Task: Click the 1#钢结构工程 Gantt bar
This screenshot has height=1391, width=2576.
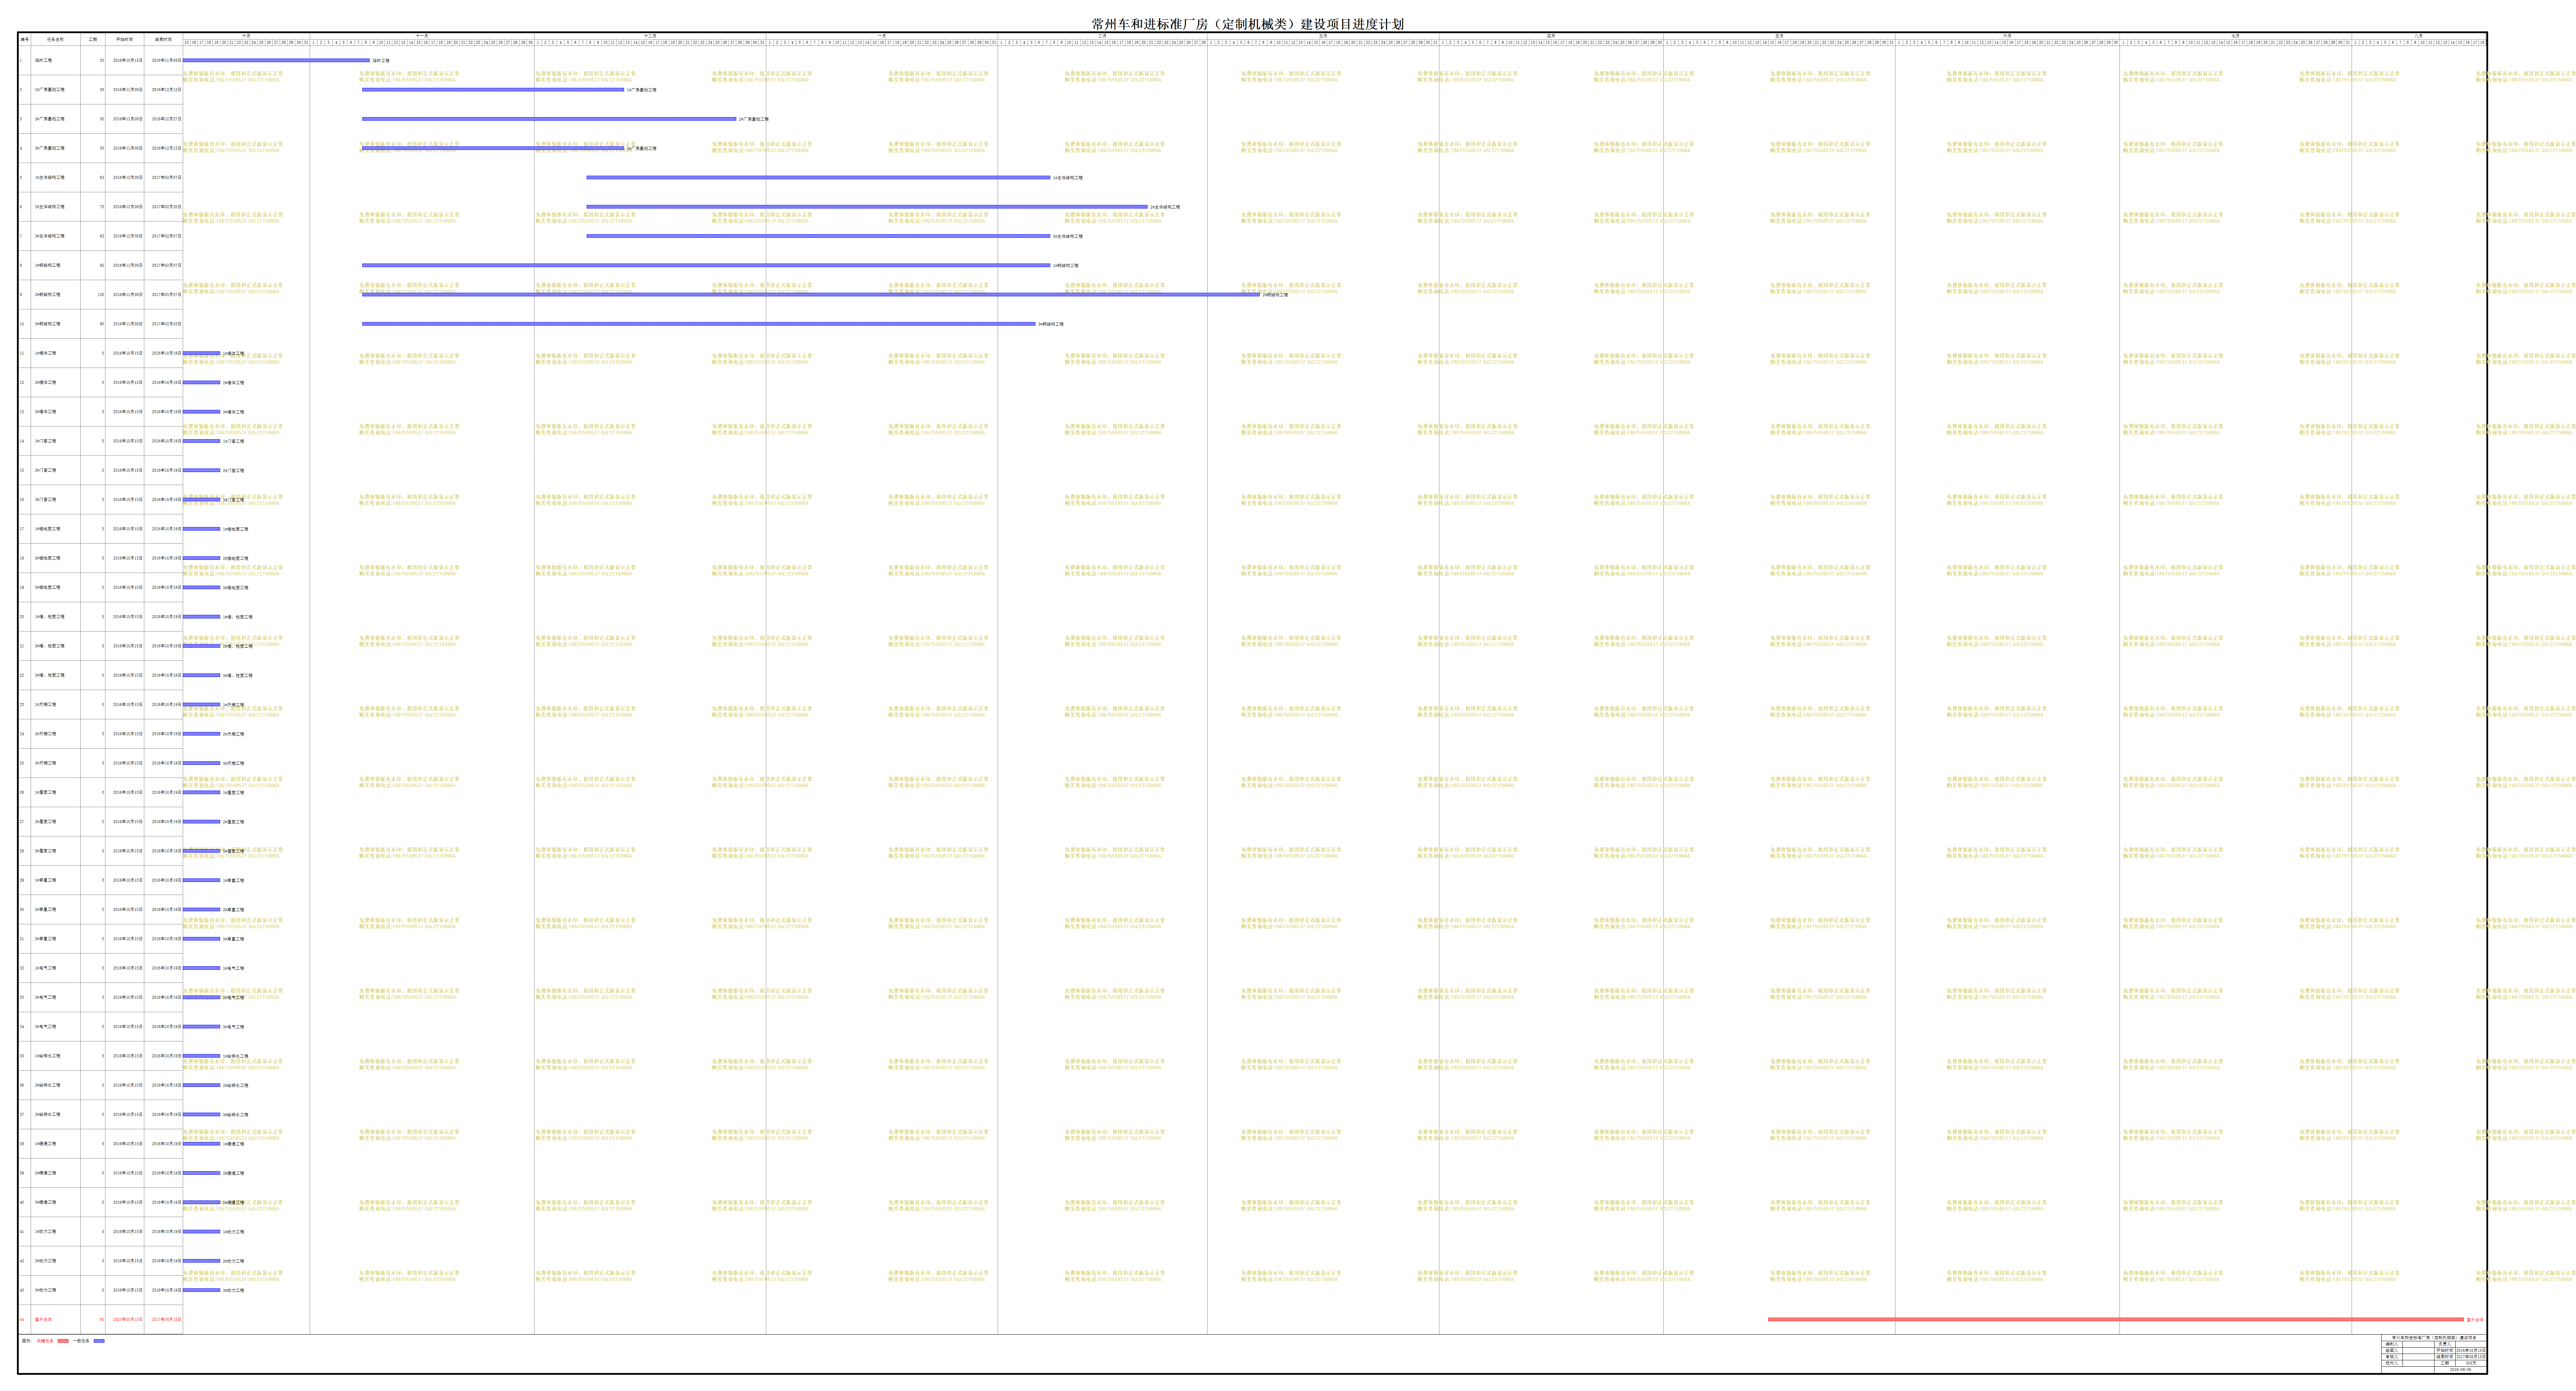Action: coord(706,265)
